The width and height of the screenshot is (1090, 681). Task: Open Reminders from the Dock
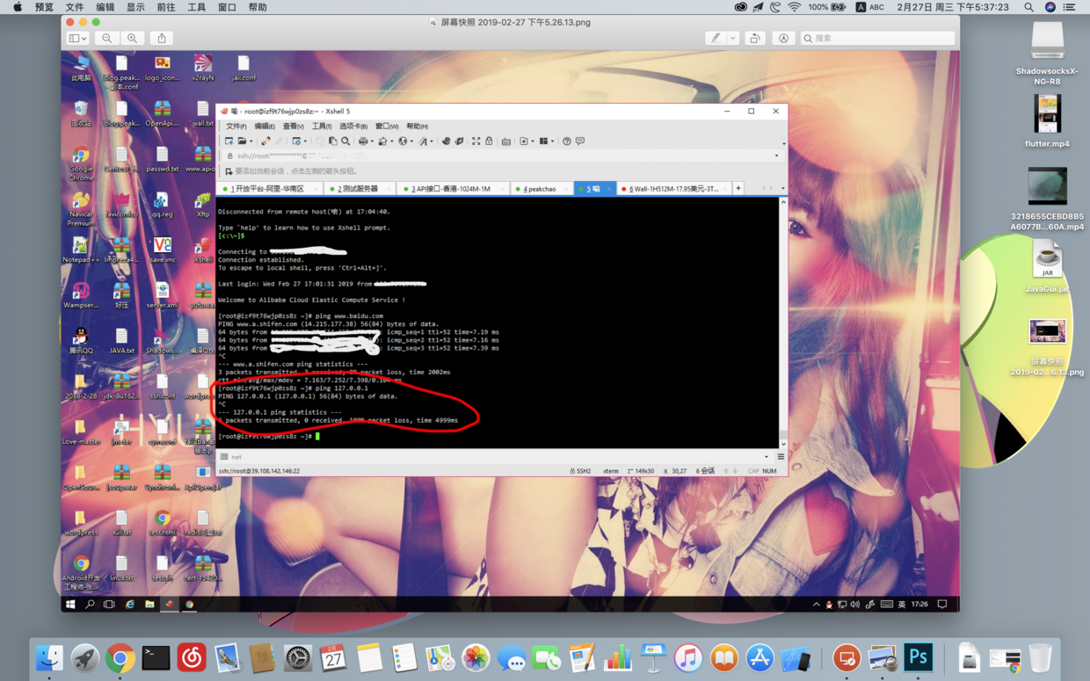coord(404,657)
